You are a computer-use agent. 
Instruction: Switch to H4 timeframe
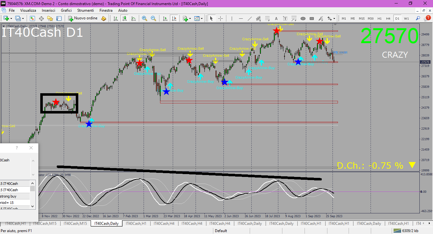point(388,18)
